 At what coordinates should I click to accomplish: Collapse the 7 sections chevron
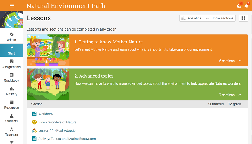click(240, 95)
